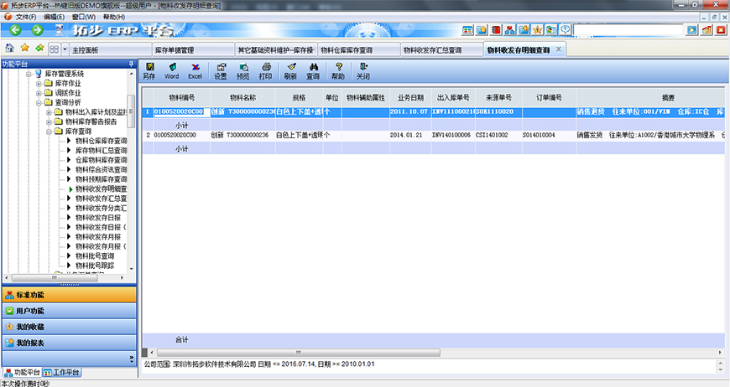The image size is (730, 387).
Task: Expand the 物料库存警告报告 folder
Action: click(x=49, y=121)
